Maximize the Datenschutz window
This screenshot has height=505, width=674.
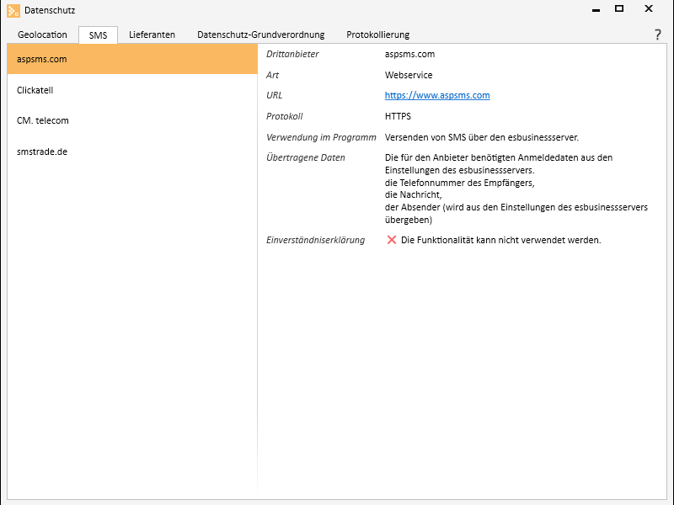click(x=619, y=8)
